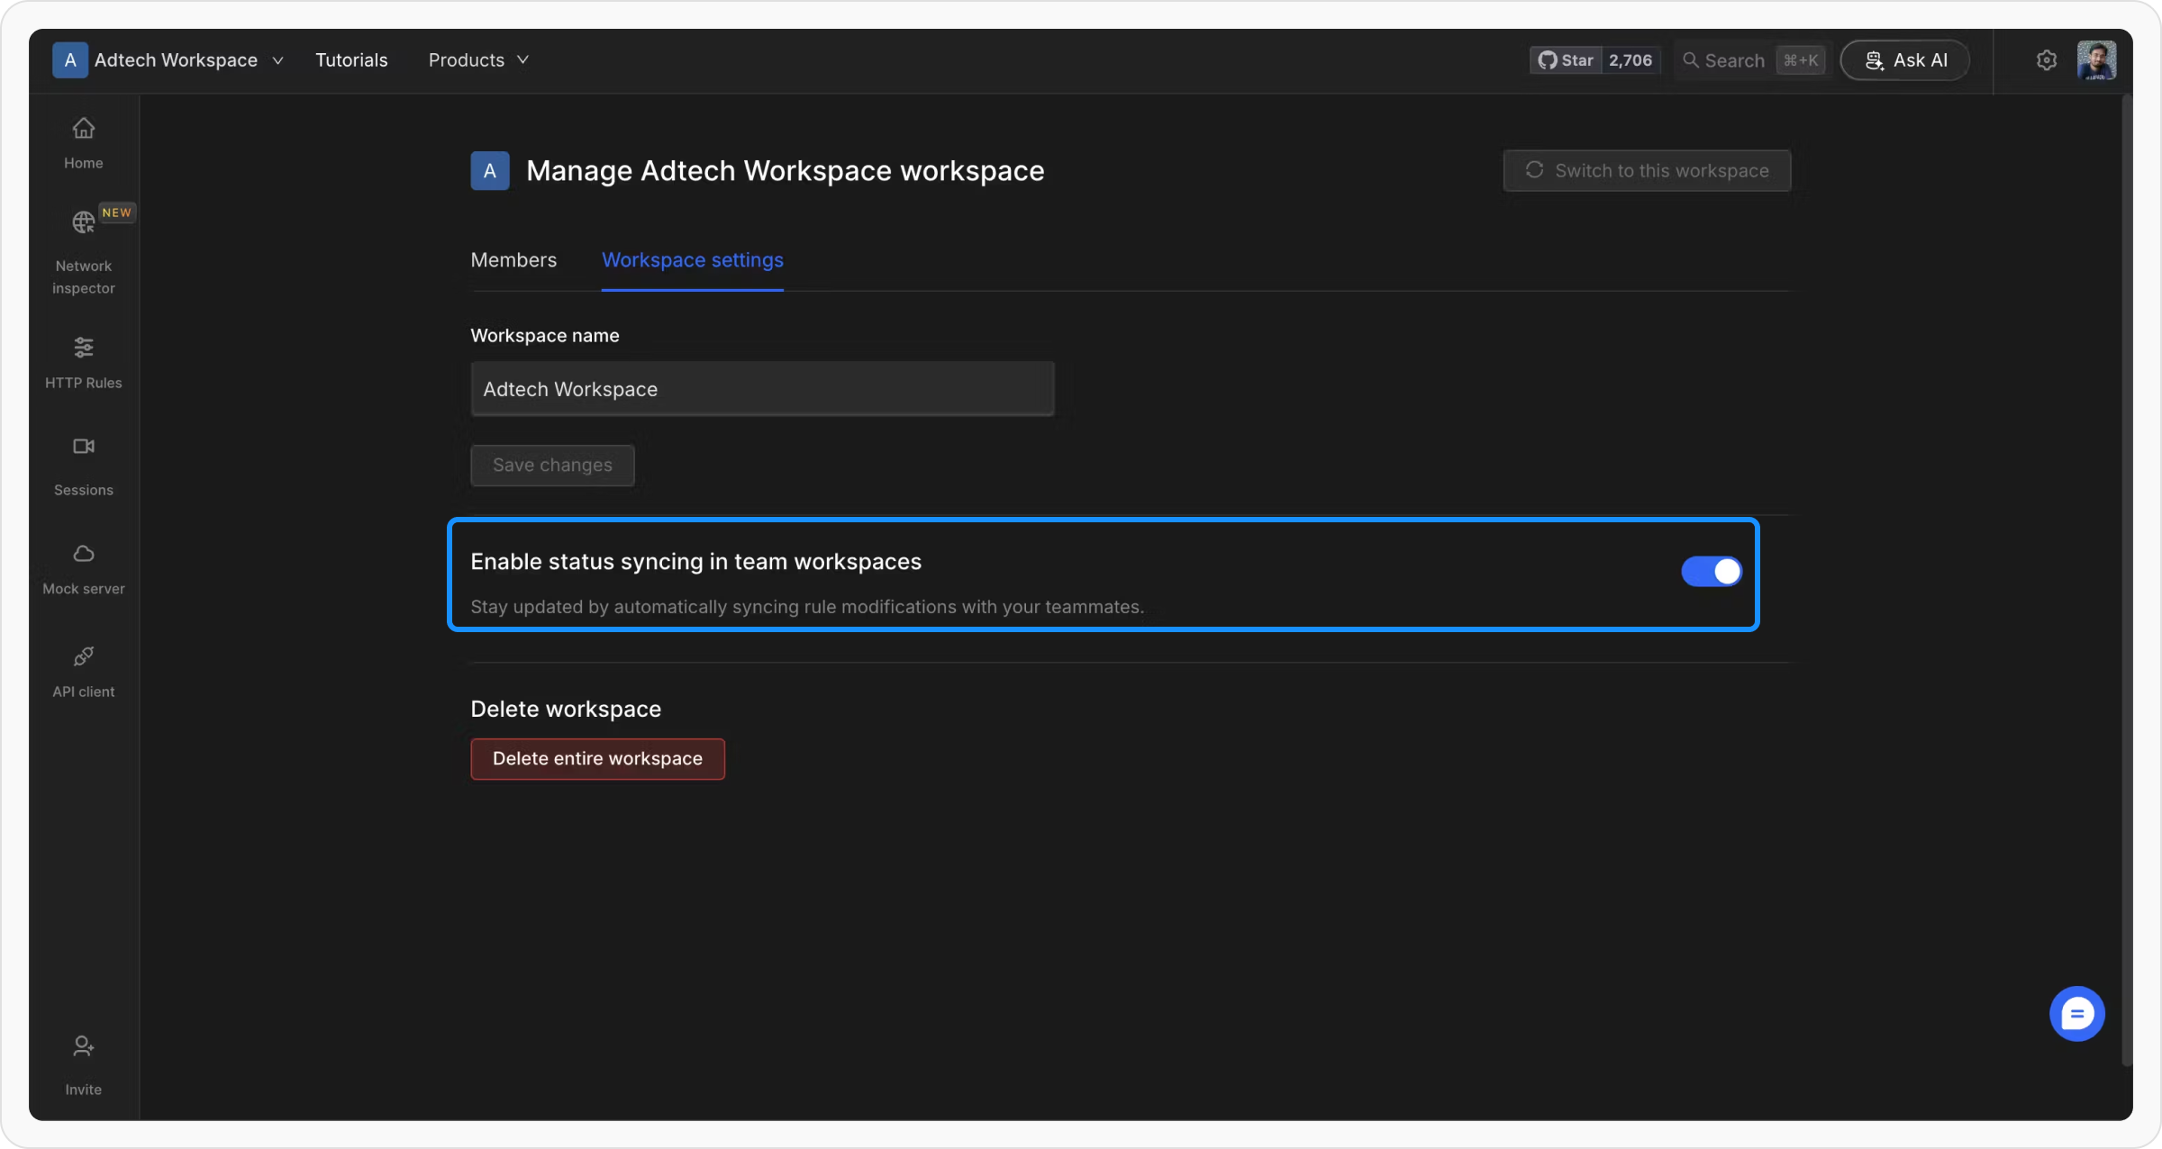Expand the Adtech Workspace switcher dropdown

click(x=168, y=60)
